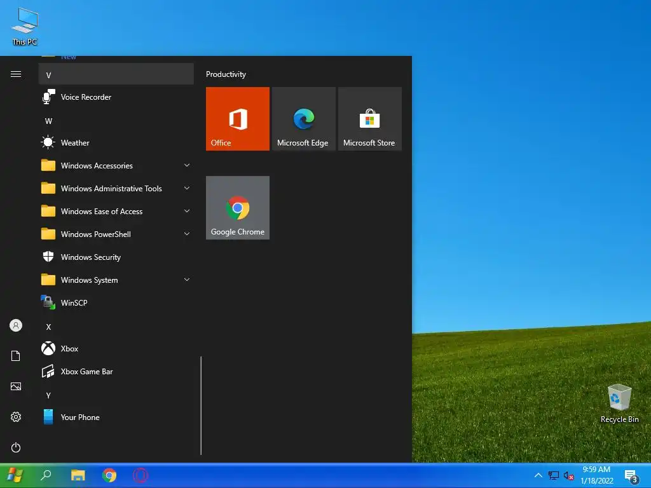Screen dimensions: 651x488
Task: Open Settings gear in Start sidebar
Action: point(16,417)
